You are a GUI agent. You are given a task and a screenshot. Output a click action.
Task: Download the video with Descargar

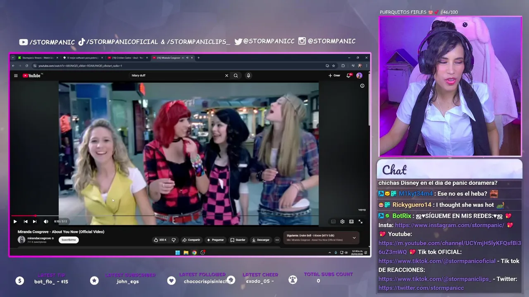261,240
